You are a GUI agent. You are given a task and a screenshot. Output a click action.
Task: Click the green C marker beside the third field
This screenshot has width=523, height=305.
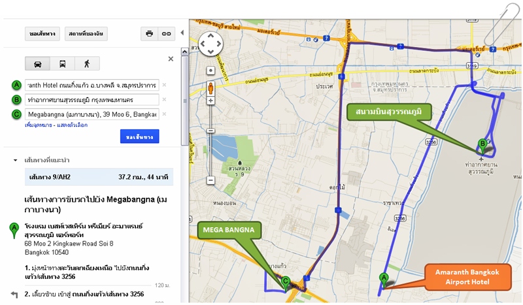click(16, 114)
